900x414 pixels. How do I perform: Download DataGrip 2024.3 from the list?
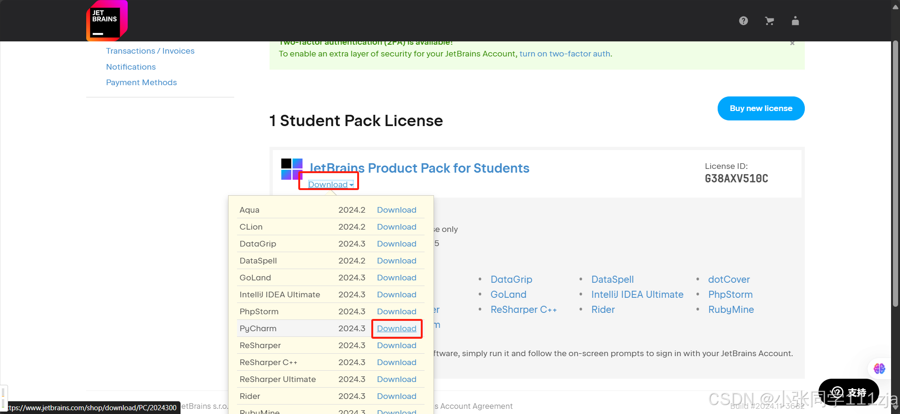click(x=397, y=244)
